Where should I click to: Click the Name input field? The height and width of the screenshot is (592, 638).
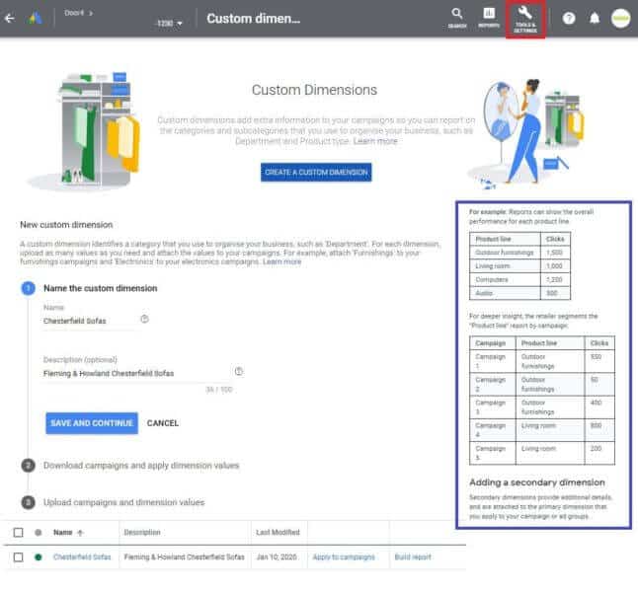click(90, 321)
